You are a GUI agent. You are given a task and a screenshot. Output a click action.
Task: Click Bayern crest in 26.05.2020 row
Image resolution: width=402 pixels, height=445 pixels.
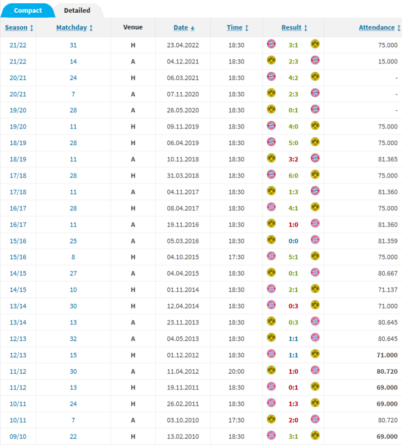click(315, 109)
